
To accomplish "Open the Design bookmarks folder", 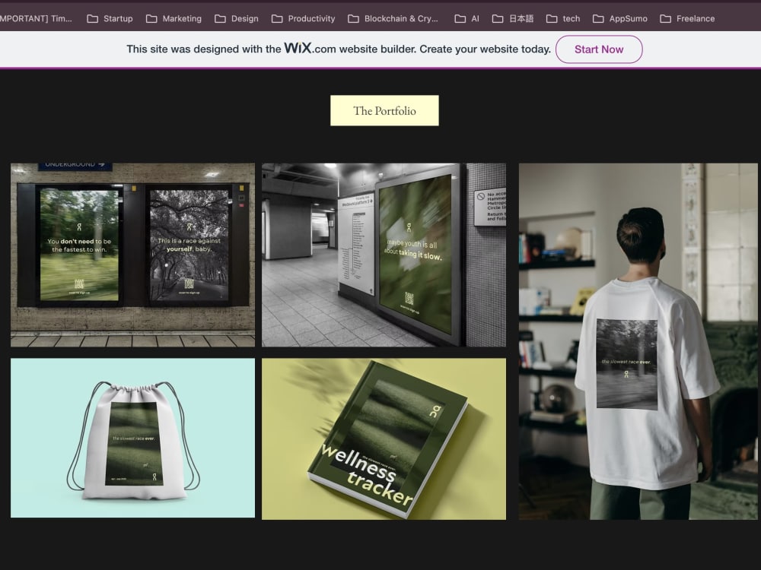I will click(237, 18).
